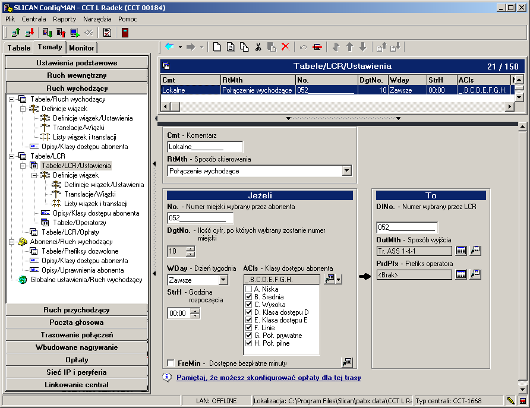Uncheck the B. Średnia access class
This screenshot has height=408, width=530.
pyautogui.click(x=249, y=297)
